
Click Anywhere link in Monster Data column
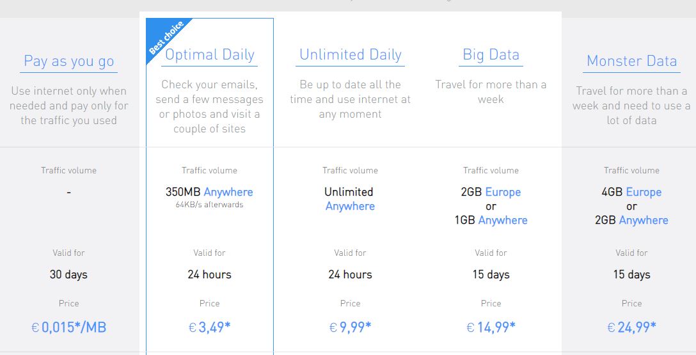(x=644, y=220)
